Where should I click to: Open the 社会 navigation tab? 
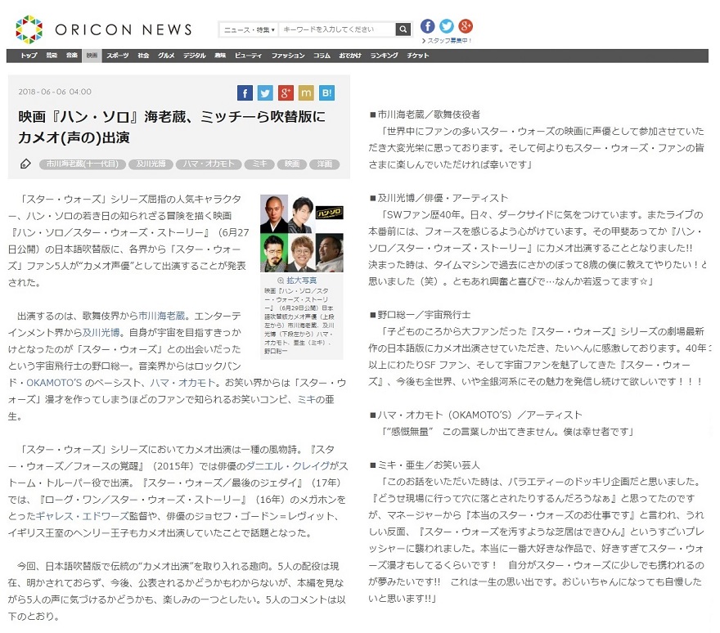point(143,56)
